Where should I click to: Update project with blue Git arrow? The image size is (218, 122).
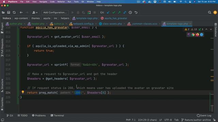coord(108,13)
